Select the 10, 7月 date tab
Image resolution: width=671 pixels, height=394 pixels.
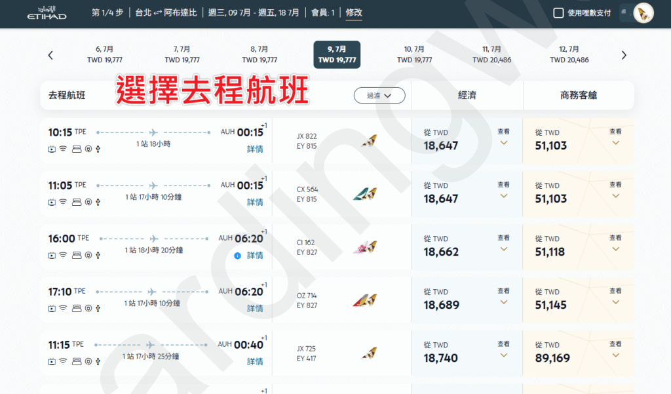click(414, 54)
